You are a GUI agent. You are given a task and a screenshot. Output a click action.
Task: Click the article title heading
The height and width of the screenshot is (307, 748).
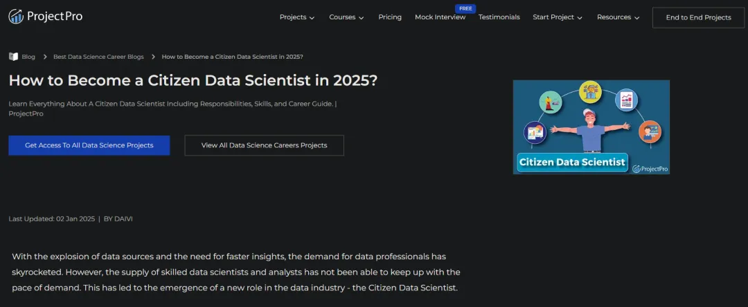(x=193, y=80)
